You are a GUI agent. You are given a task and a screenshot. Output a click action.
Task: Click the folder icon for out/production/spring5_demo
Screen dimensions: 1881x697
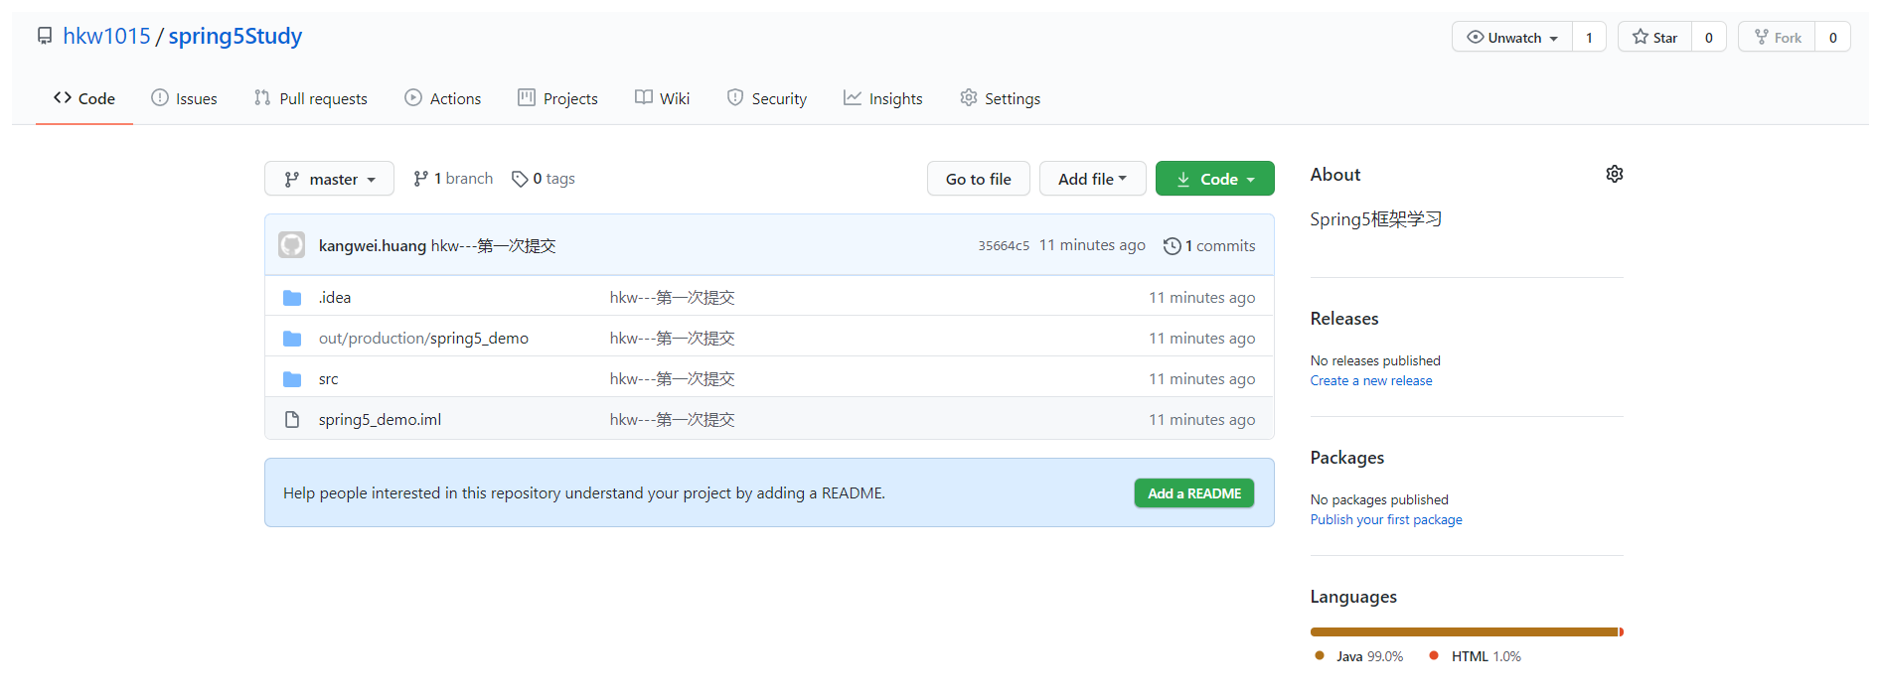(x=292, y=339)
